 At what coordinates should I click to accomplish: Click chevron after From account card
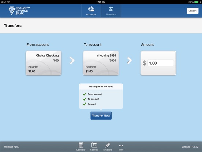[x=72, y=60]
